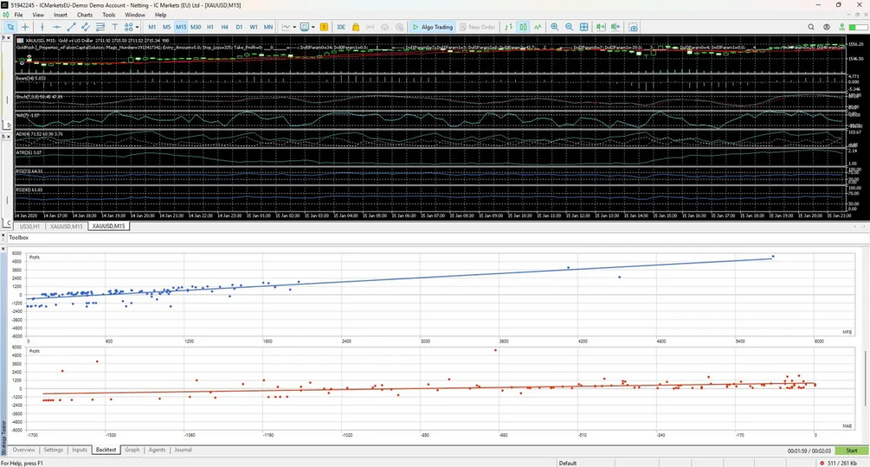Toggle chart shift icon
This screenshot has height=467, width=870.
[x=615, y=27]
